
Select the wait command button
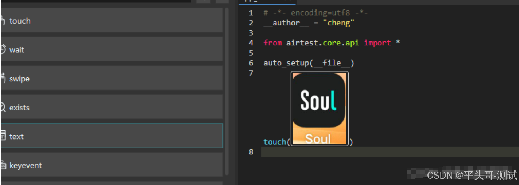pos(112,49)
